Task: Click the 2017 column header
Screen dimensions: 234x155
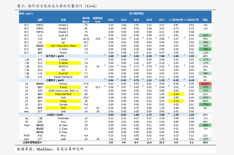Action: [162, 20]
